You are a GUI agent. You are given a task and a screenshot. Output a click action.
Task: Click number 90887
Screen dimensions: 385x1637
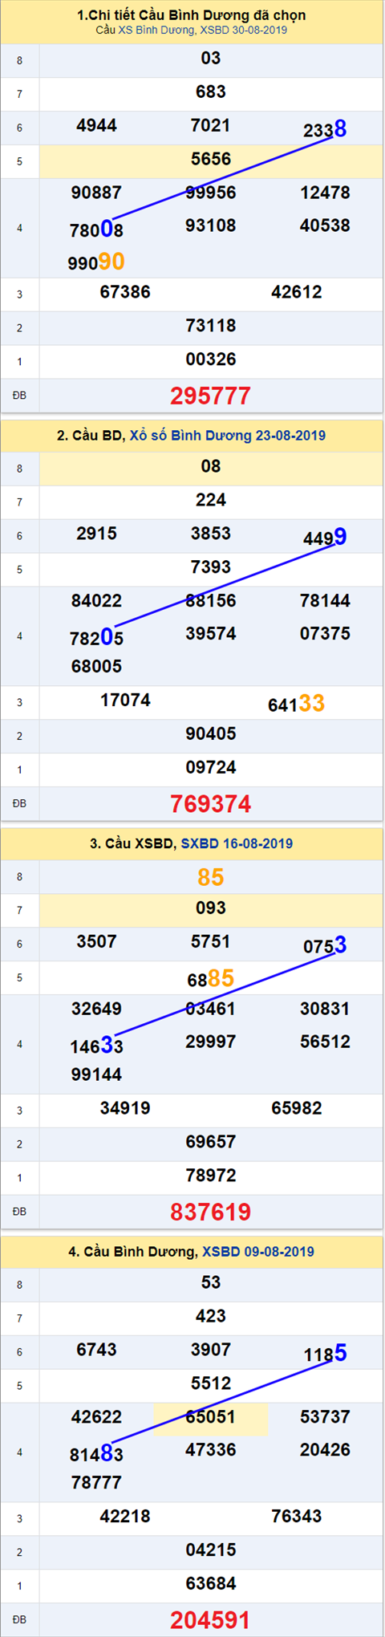(x=96, y=193)
